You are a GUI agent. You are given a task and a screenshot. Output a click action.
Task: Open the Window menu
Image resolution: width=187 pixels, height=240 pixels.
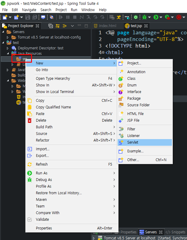point(88,10)
